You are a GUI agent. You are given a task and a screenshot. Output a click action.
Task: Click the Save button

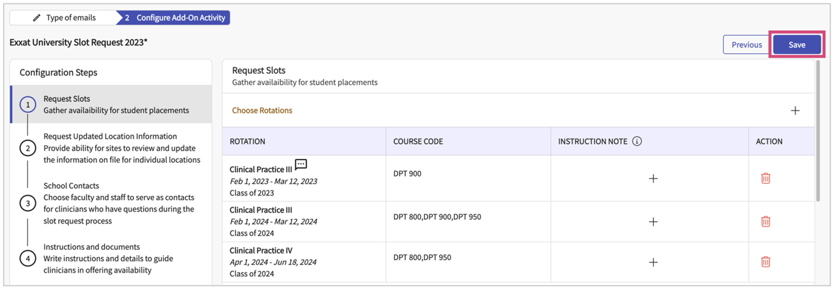tap(796, 45)
